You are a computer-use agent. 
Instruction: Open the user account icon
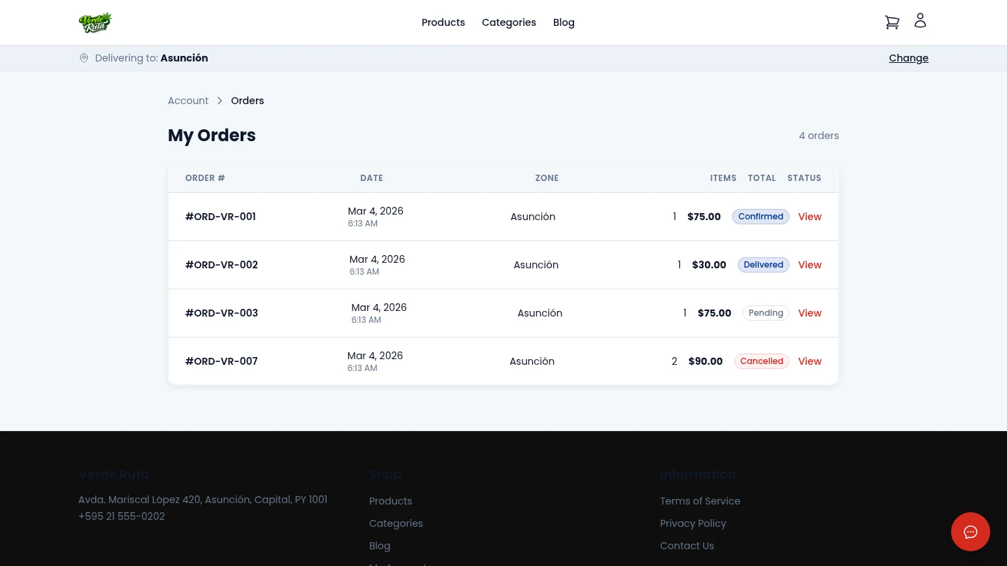pyautogui.click(x=920, y=21)
